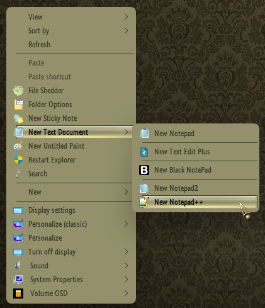This screenshot has width=265, height=308.
Task: Expand the Sort by submenu arrow
Action: pos(126,31)
